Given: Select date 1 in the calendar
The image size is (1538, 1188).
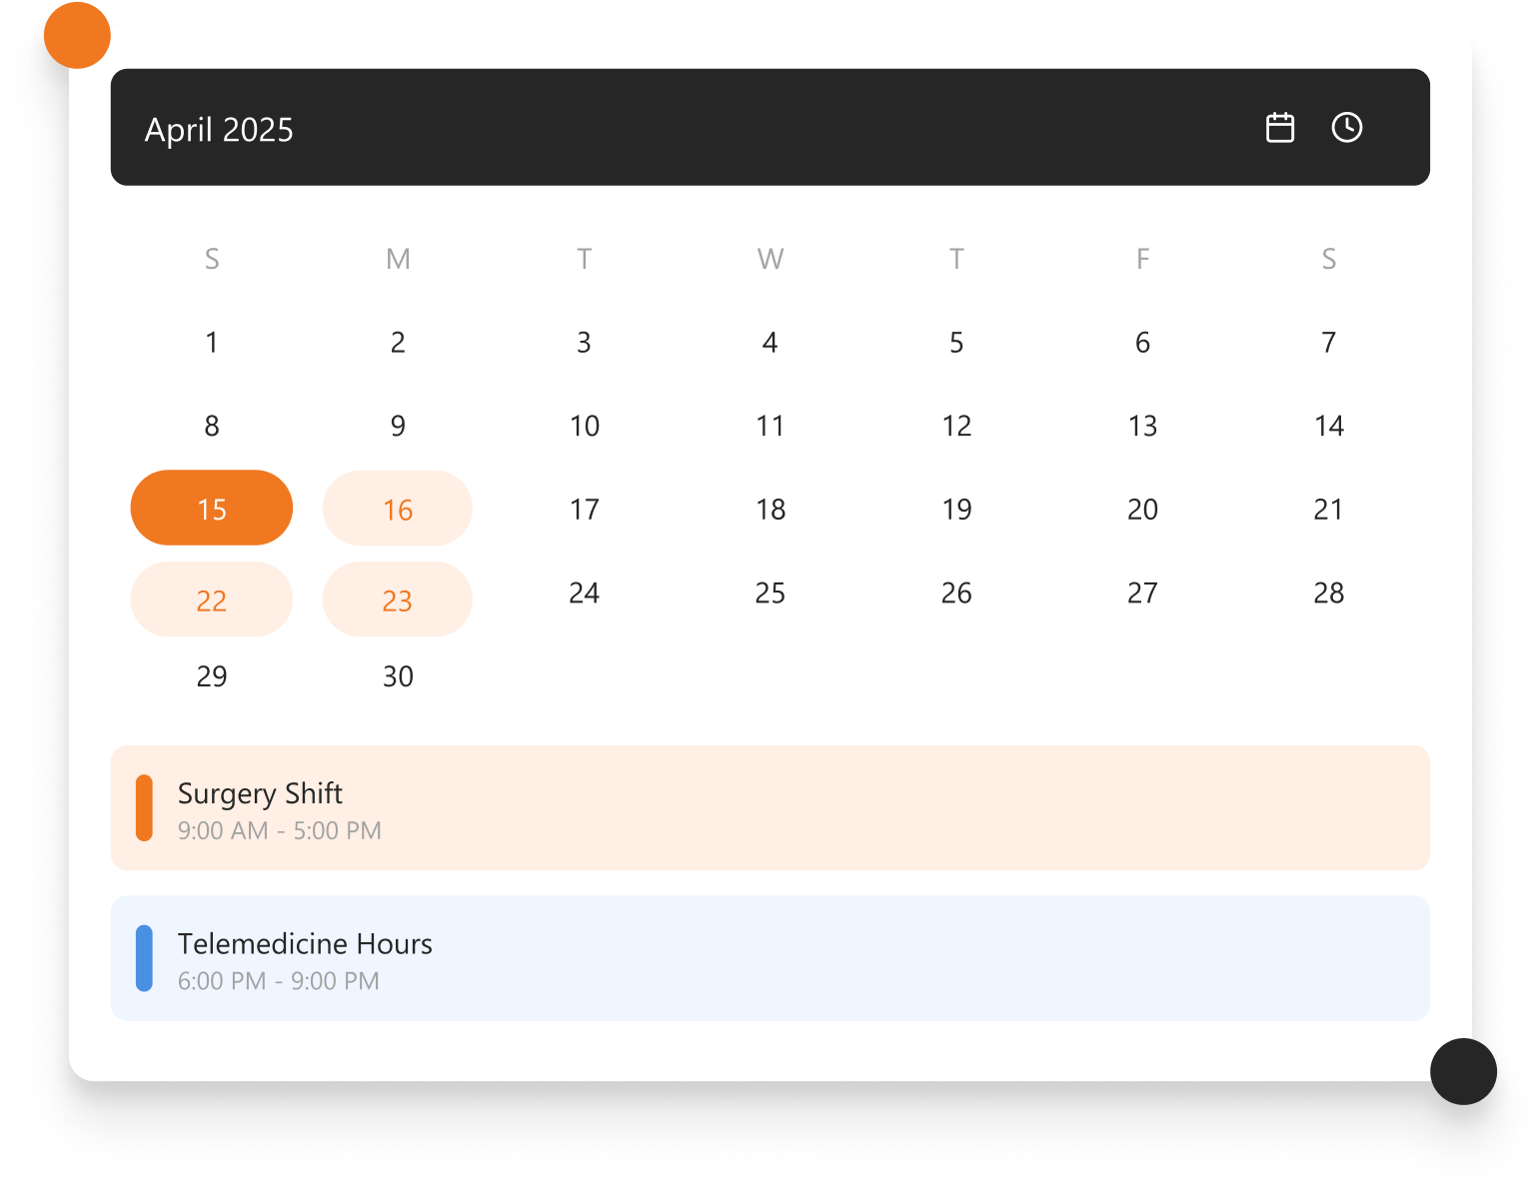Looking at the screenshot, I should click(212, 343).
